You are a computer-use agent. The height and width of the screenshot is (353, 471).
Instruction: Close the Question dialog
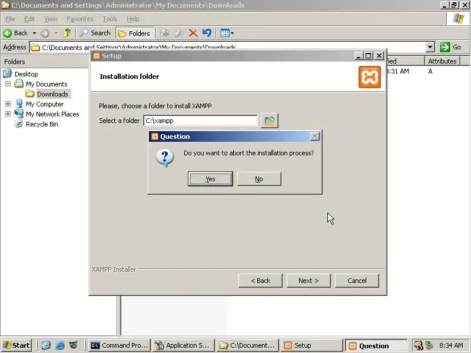[x=314, y=136]
